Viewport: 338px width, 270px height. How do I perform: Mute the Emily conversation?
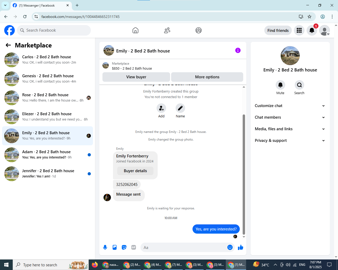click(280, 85)
